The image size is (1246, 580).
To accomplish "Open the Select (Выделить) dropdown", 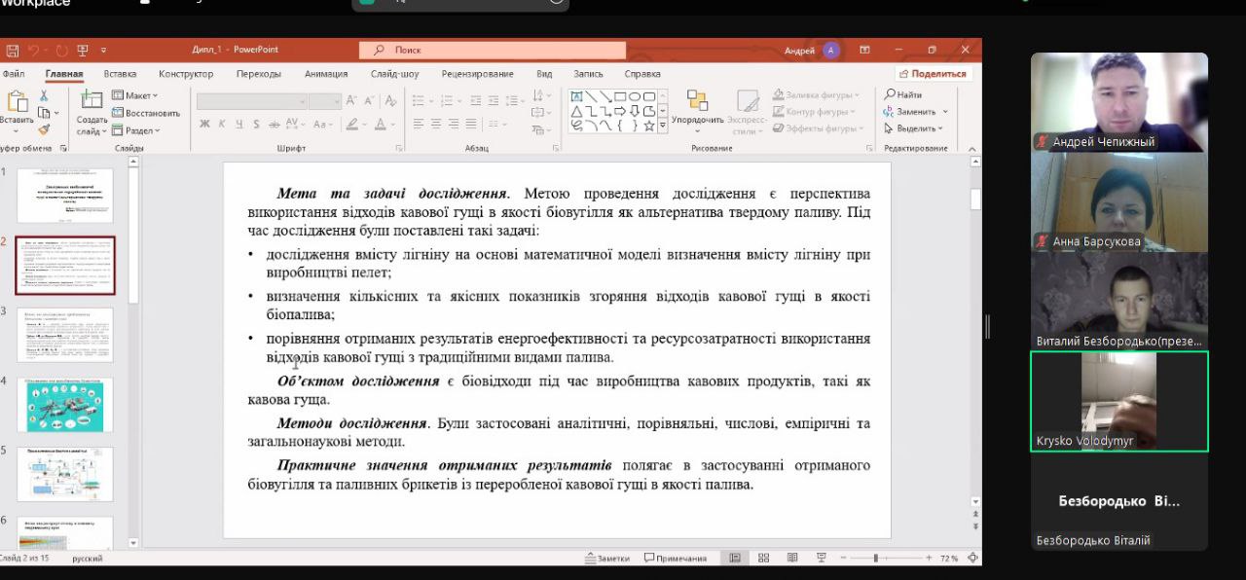I will 915,128.
